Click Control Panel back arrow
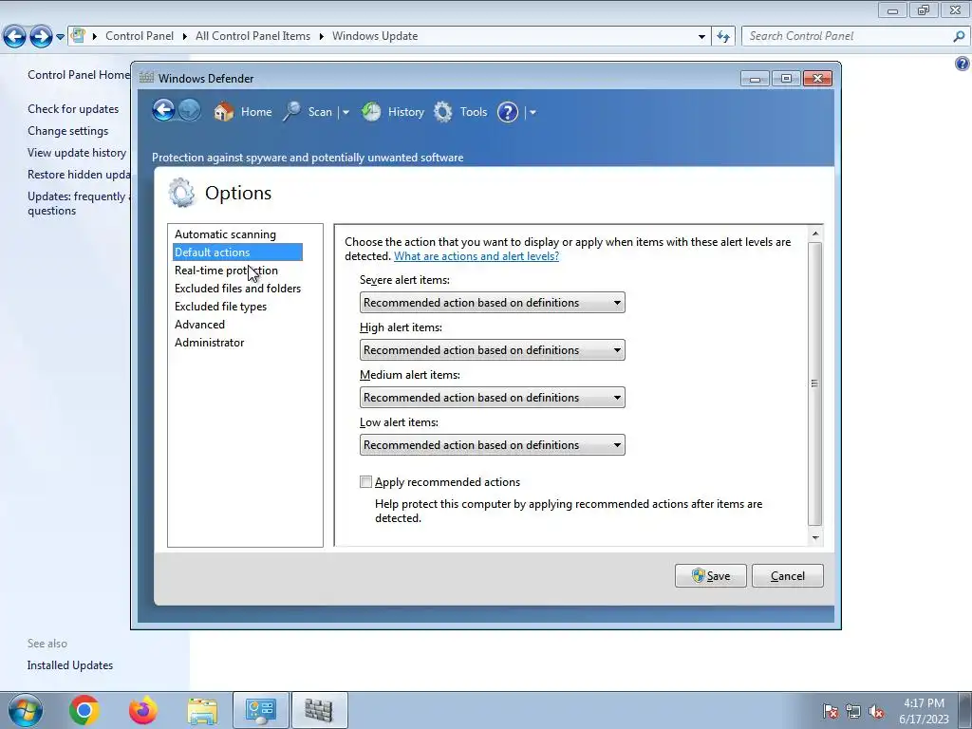Image resolution: width=972 pixels, height=729 pixels. pyautogui.click(x=14, y=37)
